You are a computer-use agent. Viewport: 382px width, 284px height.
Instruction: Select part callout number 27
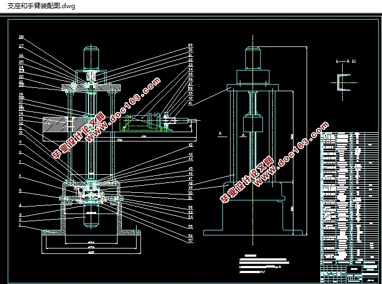21,46
